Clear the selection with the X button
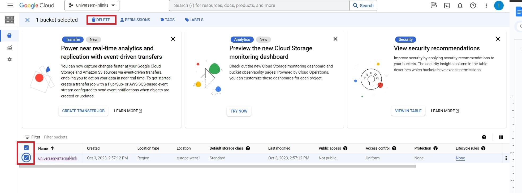This screenshot has width=522, height=193. 27,20
